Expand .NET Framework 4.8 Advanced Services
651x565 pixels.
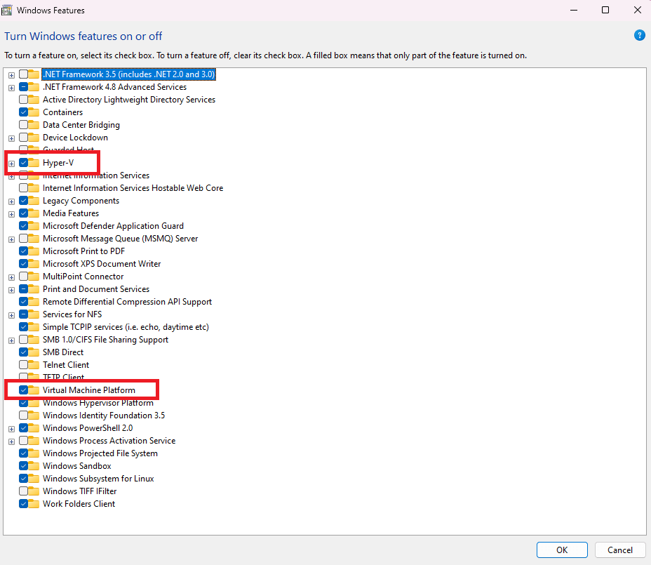click(x=12, y=88)
